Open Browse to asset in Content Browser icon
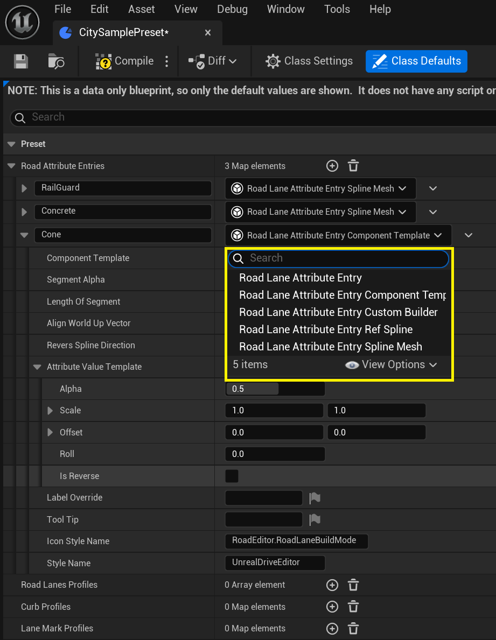 tap(56, 61)
